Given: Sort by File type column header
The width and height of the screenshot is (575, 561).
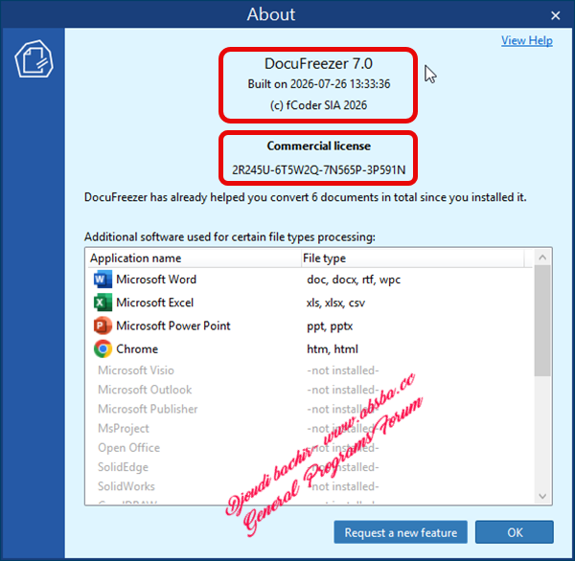Looking at the screenshot, I should click(412, 258).
